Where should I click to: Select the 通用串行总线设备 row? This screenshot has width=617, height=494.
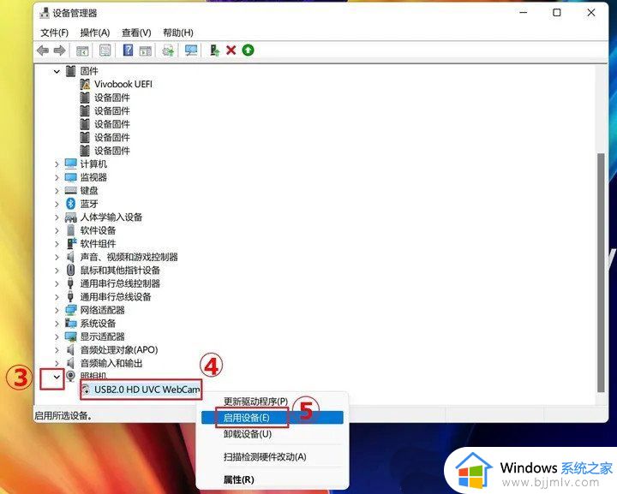point(116,297)
